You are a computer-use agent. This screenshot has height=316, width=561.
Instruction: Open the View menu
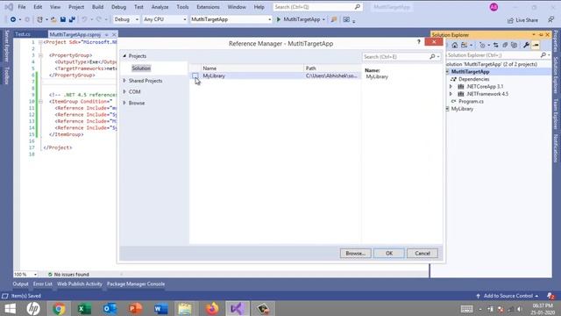[x=55, y=7]
